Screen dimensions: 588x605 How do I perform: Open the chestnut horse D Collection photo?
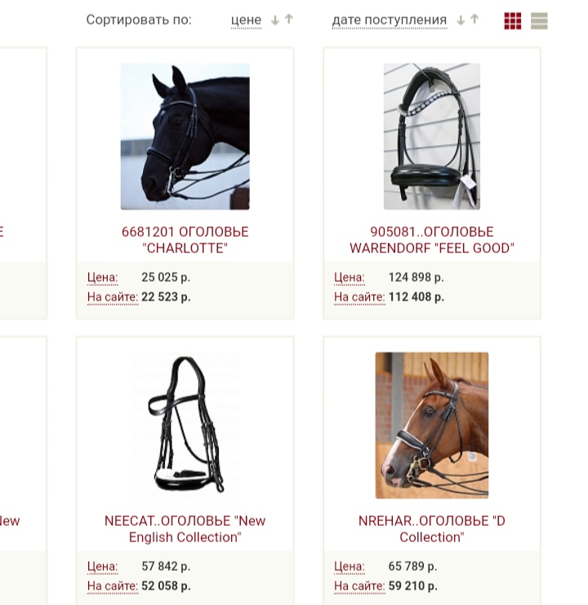[432, 425]
